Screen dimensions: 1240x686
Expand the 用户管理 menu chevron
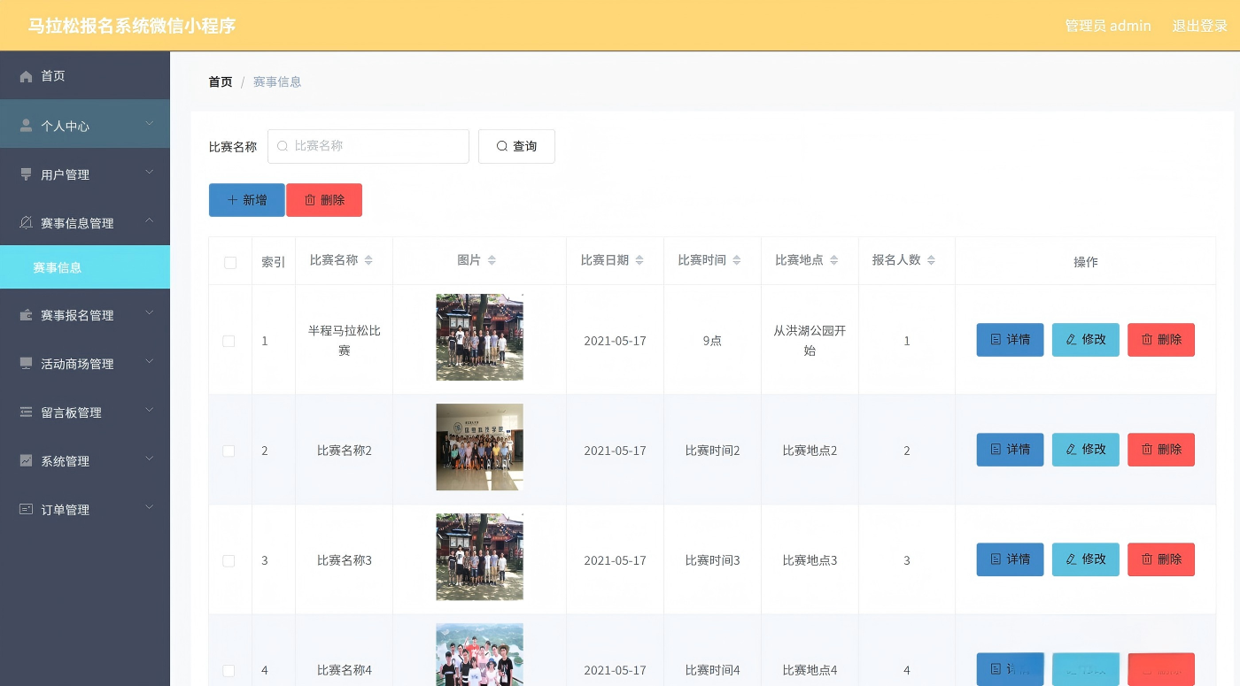150,172
